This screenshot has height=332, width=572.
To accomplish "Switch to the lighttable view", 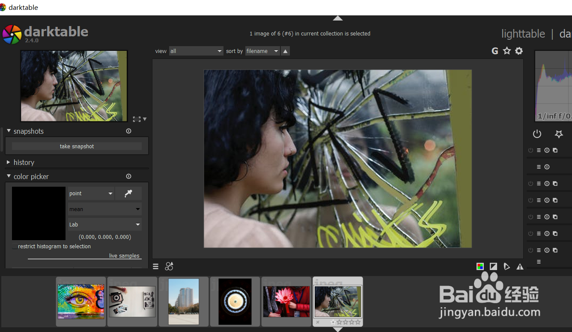I will (523, 34).
